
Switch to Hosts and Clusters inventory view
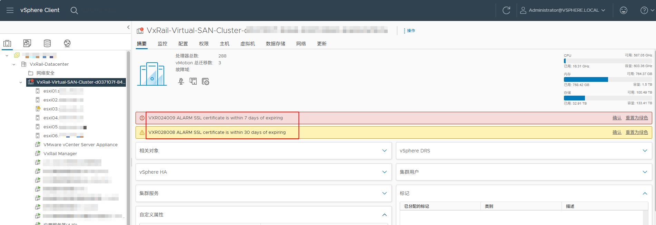click(x=7, y=43)
